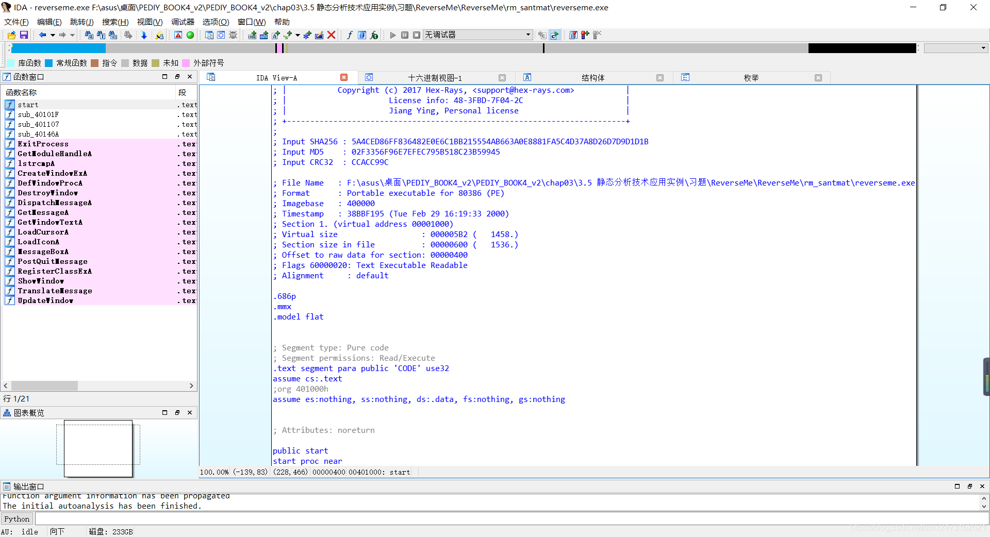Click the delete breakpoint gray icon
Image resolution: width=990 pixels, height=537 pixels.
tap(597, 35)
